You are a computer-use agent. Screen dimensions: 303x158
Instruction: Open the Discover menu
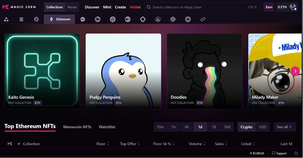point(92,7)
